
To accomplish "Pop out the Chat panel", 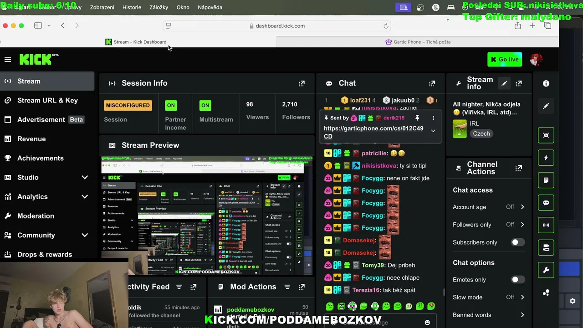I will (432, 83).
